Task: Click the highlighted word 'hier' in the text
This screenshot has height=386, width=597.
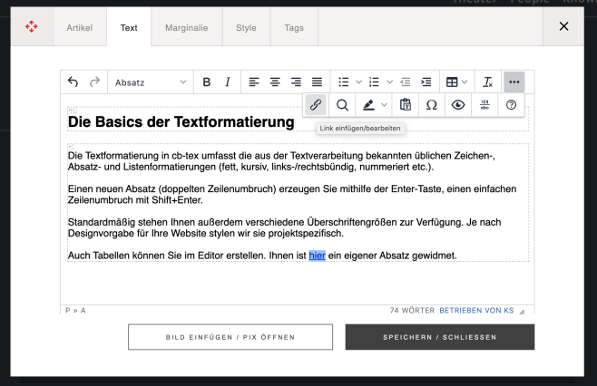Action: click(x=317, y=256)
